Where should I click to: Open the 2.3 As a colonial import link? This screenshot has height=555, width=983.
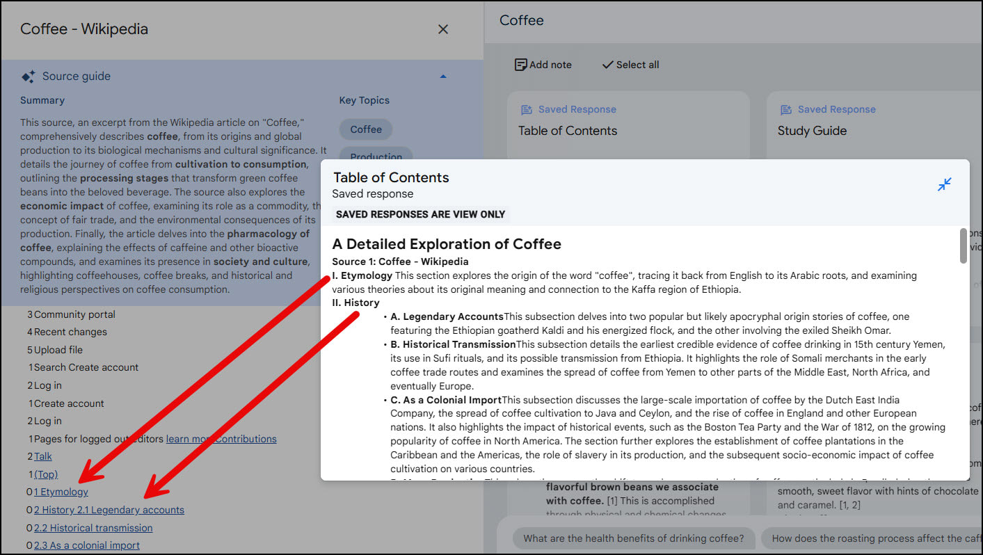pyautogui.click(x=87, y=545)
